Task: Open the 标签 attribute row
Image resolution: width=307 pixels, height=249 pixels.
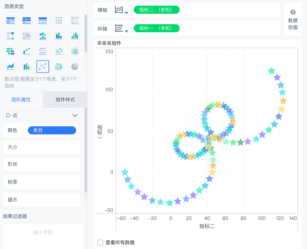Action: 41,182
